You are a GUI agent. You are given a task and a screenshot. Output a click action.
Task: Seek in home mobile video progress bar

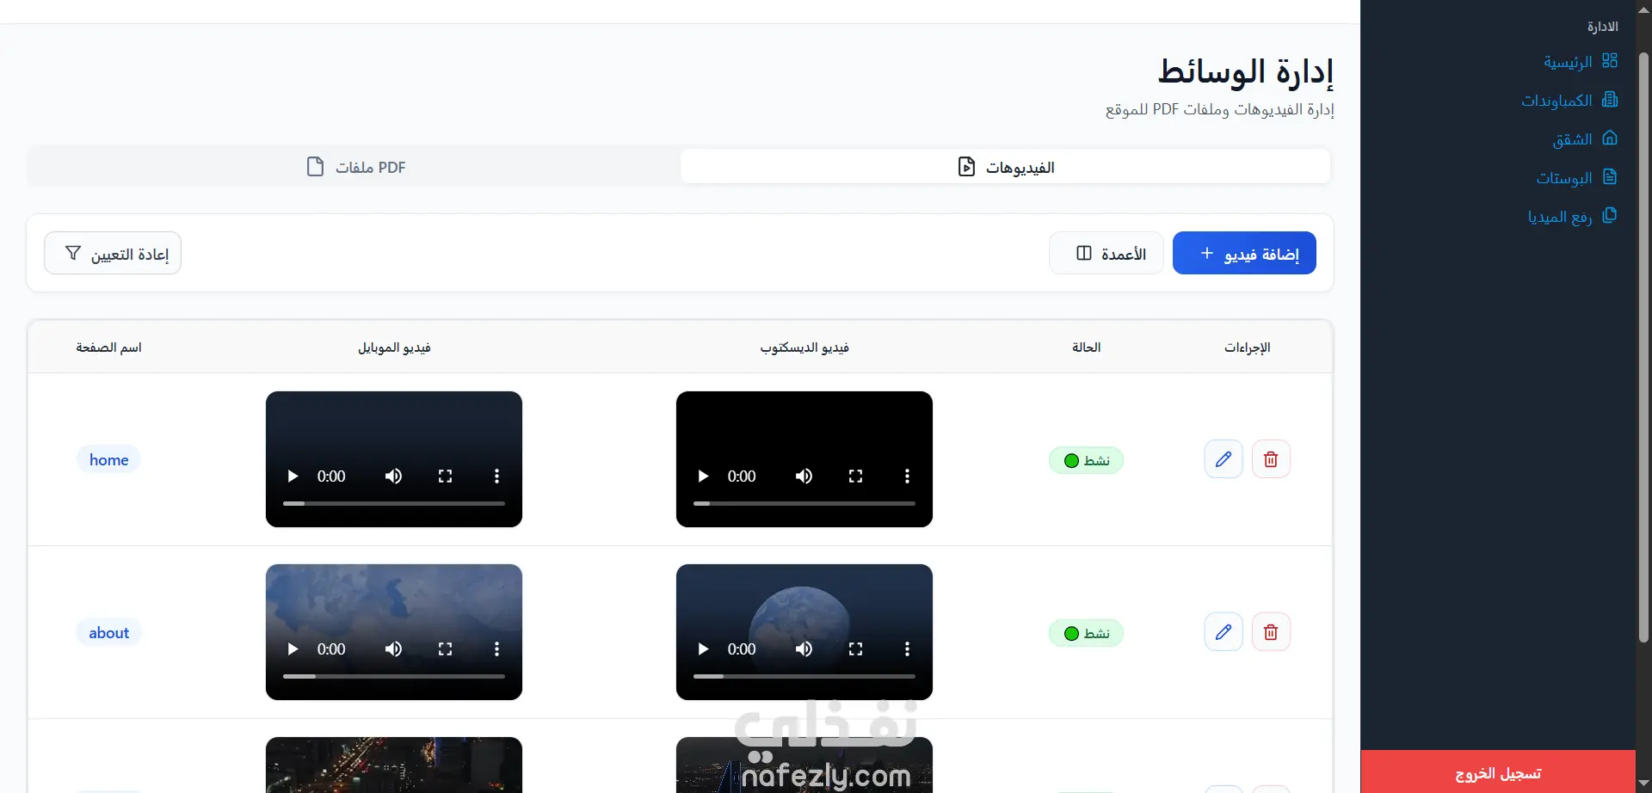tap(394, 504)
